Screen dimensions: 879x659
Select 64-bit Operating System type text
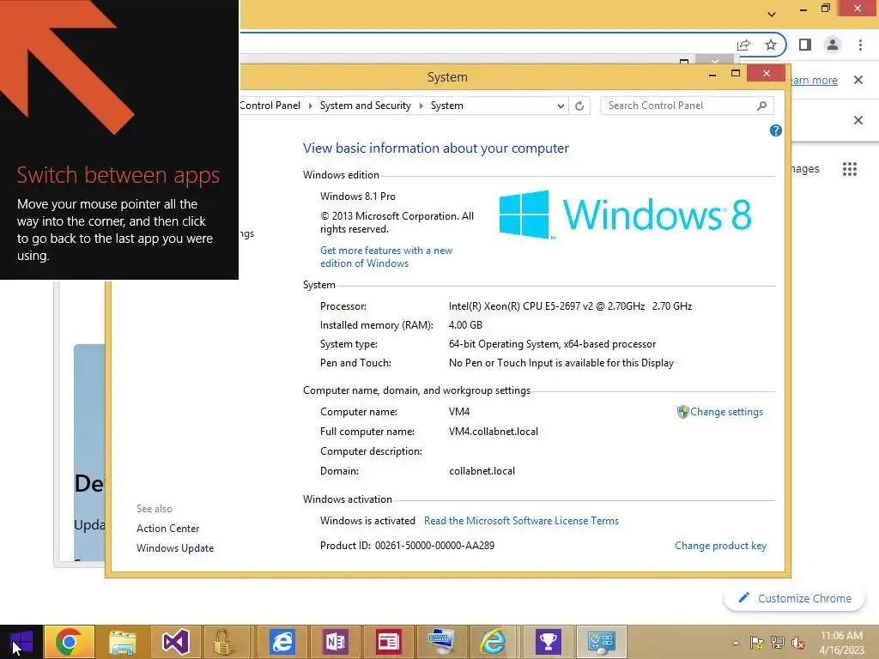coord(552,344)
